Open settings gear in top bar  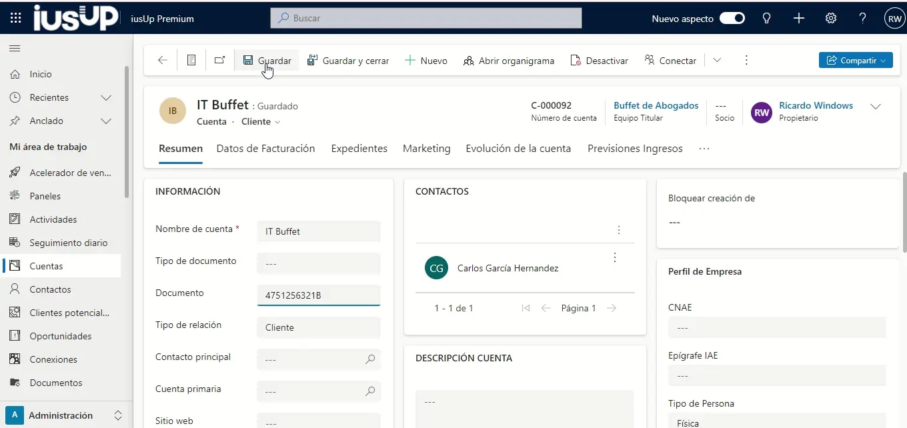831,19
